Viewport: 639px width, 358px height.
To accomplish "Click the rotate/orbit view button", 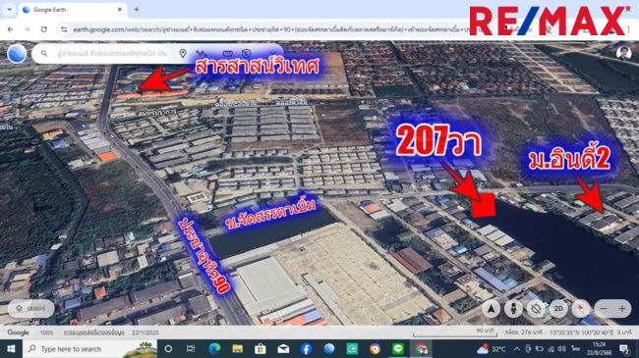I will pyautogui.click(x=536, y=309).
